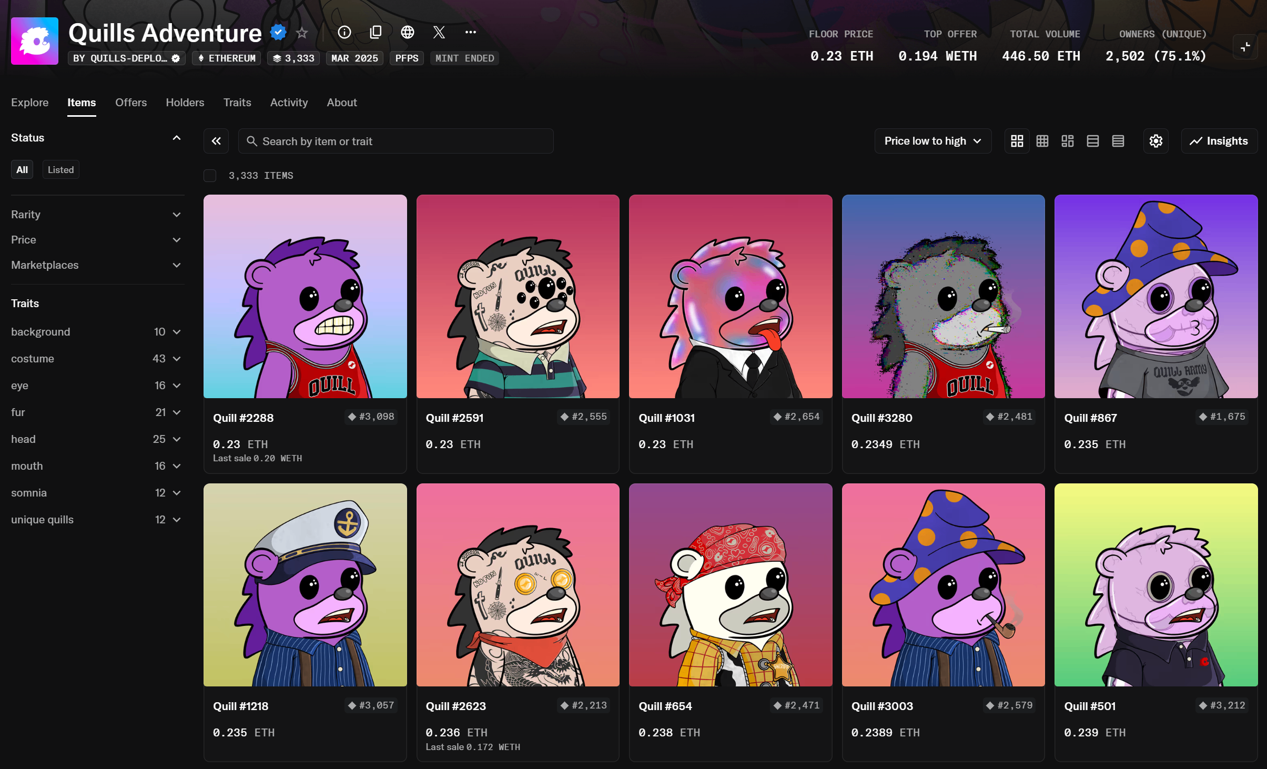Select the Listed status filter
This screenshot has width=1267, height=769.
tap(60, 170)
